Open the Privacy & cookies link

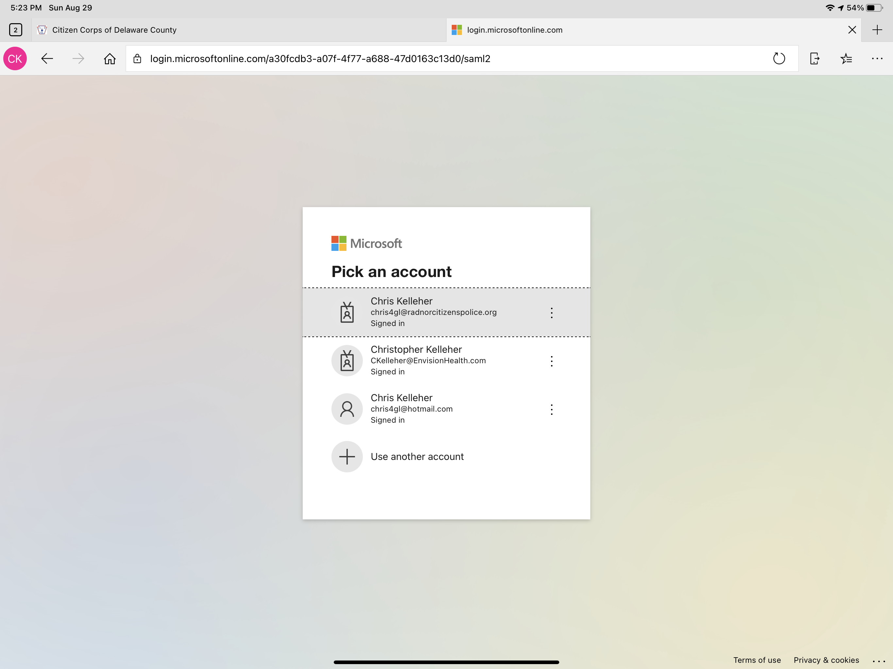pos(826,660)
